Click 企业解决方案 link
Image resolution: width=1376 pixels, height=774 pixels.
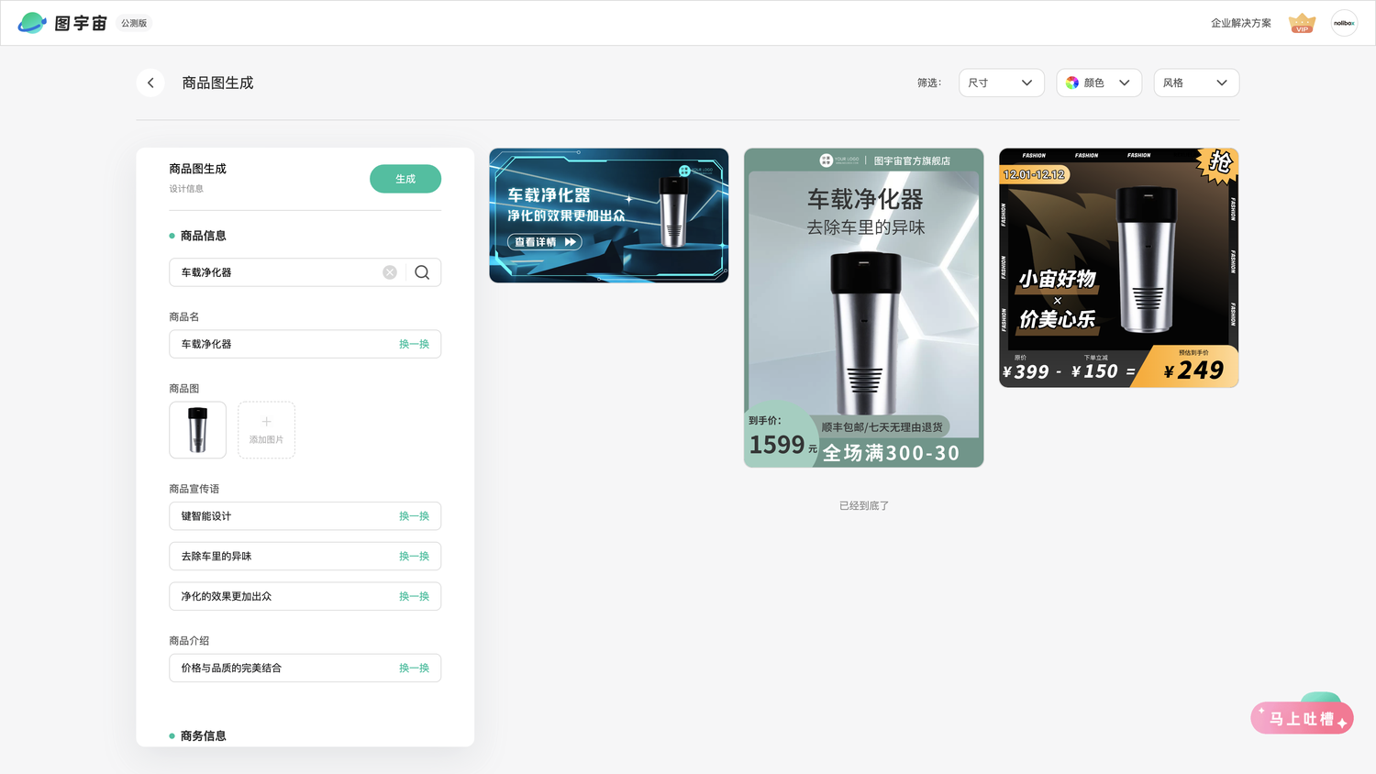coord(1240,23)
